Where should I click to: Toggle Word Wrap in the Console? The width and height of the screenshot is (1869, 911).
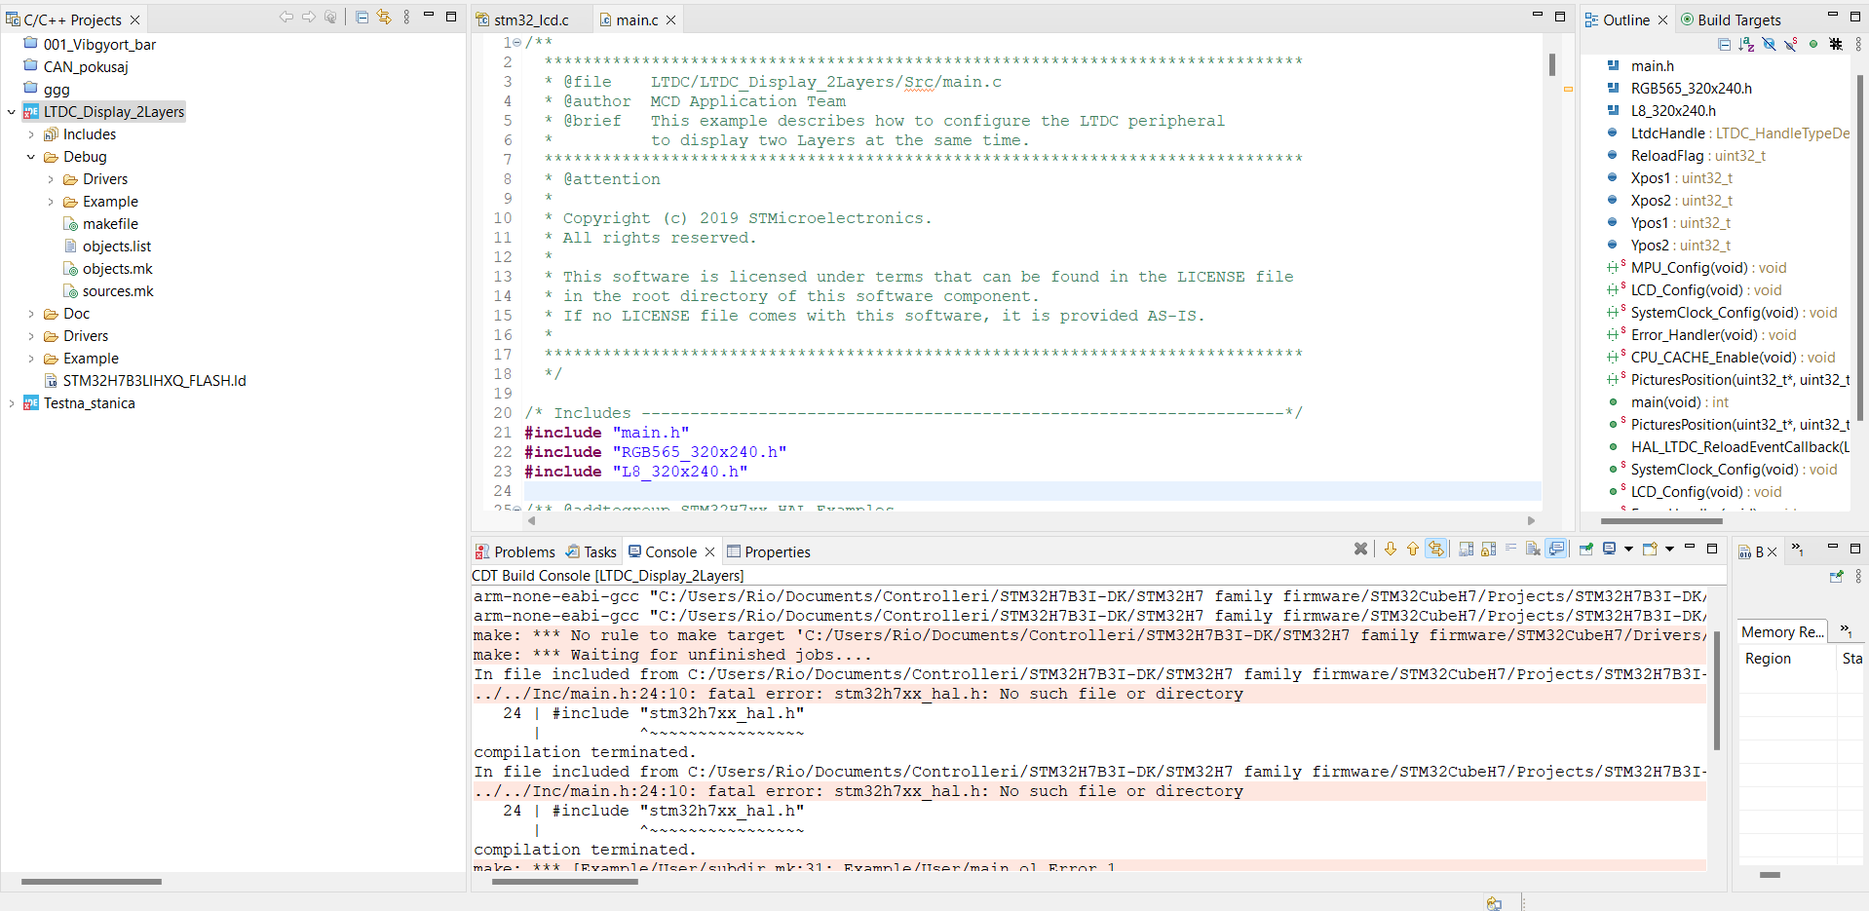1510,549
